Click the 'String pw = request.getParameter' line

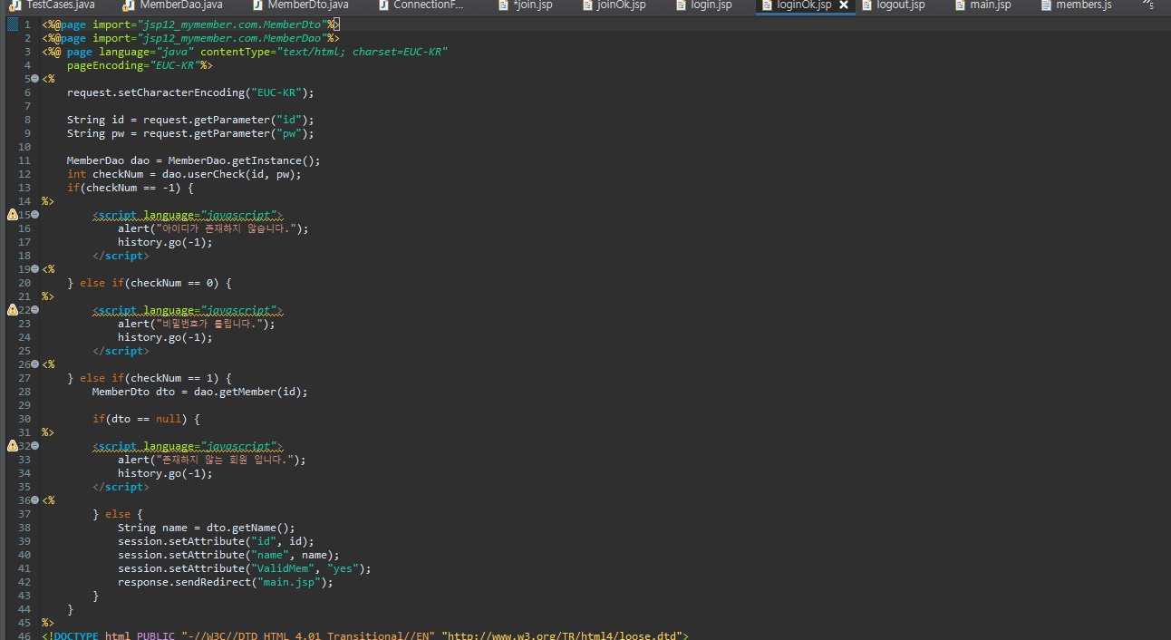tap(190, 133)
